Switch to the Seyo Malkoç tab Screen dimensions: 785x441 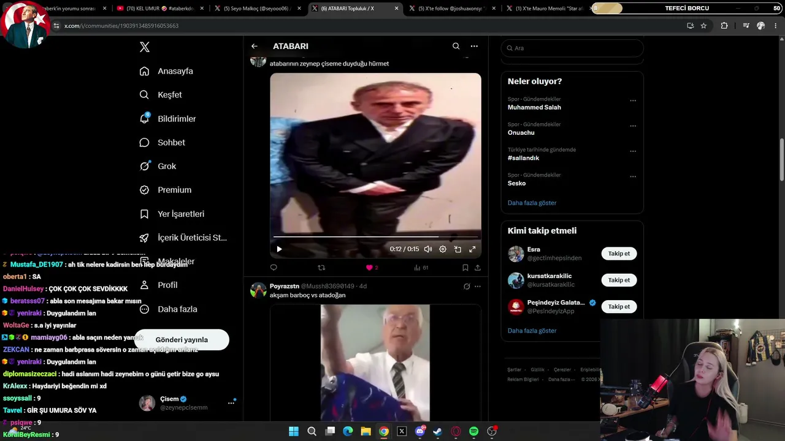(x=257, y=9)
